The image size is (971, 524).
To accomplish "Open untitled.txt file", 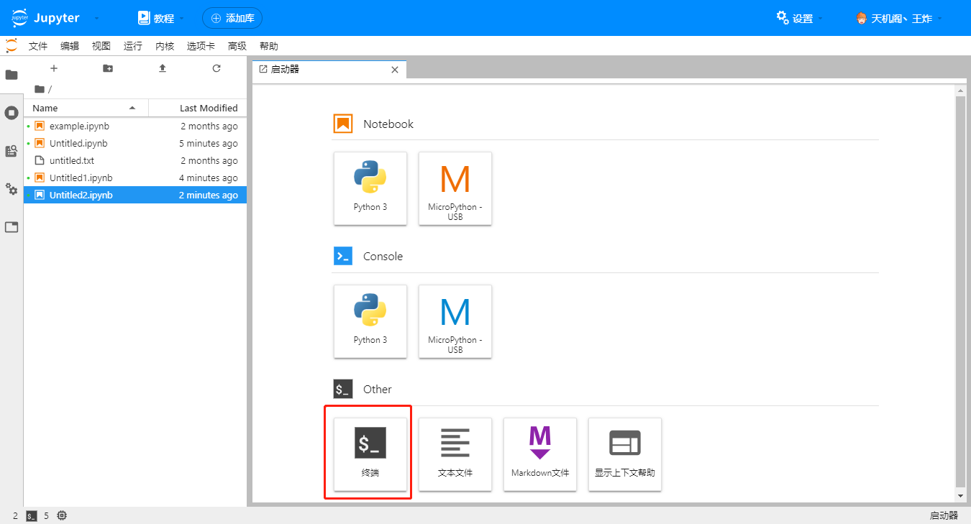I will (72, 160).
